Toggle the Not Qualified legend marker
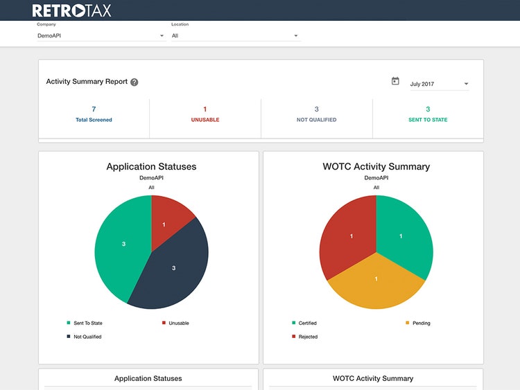 coord(69,337)
